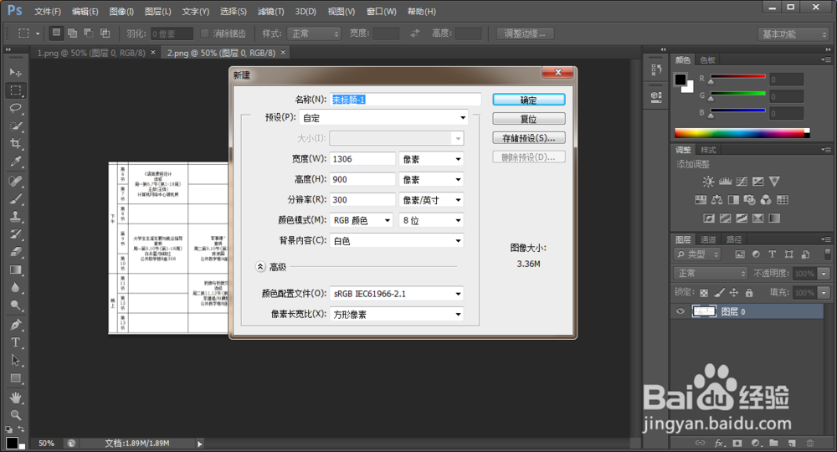837x452 pixels.
Task: Click the Color Balance adjustment icon
Action: (x=717, y=200)
